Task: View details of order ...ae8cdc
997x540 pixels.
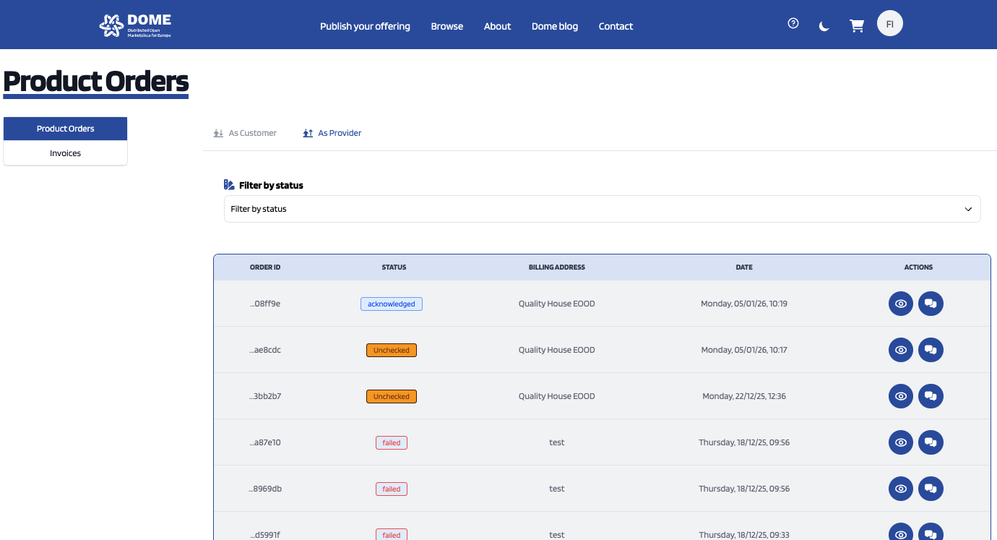Action: pos(900,350)
